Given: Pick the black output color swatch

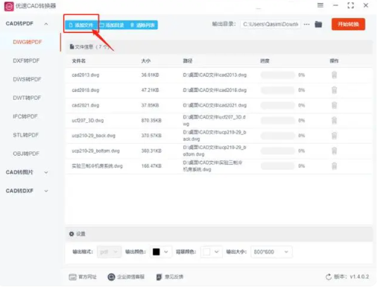Looking at the screenshot, I should 156,252.
